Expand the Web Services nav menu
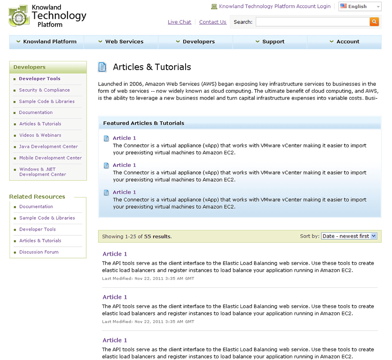 tap(121, 42)
